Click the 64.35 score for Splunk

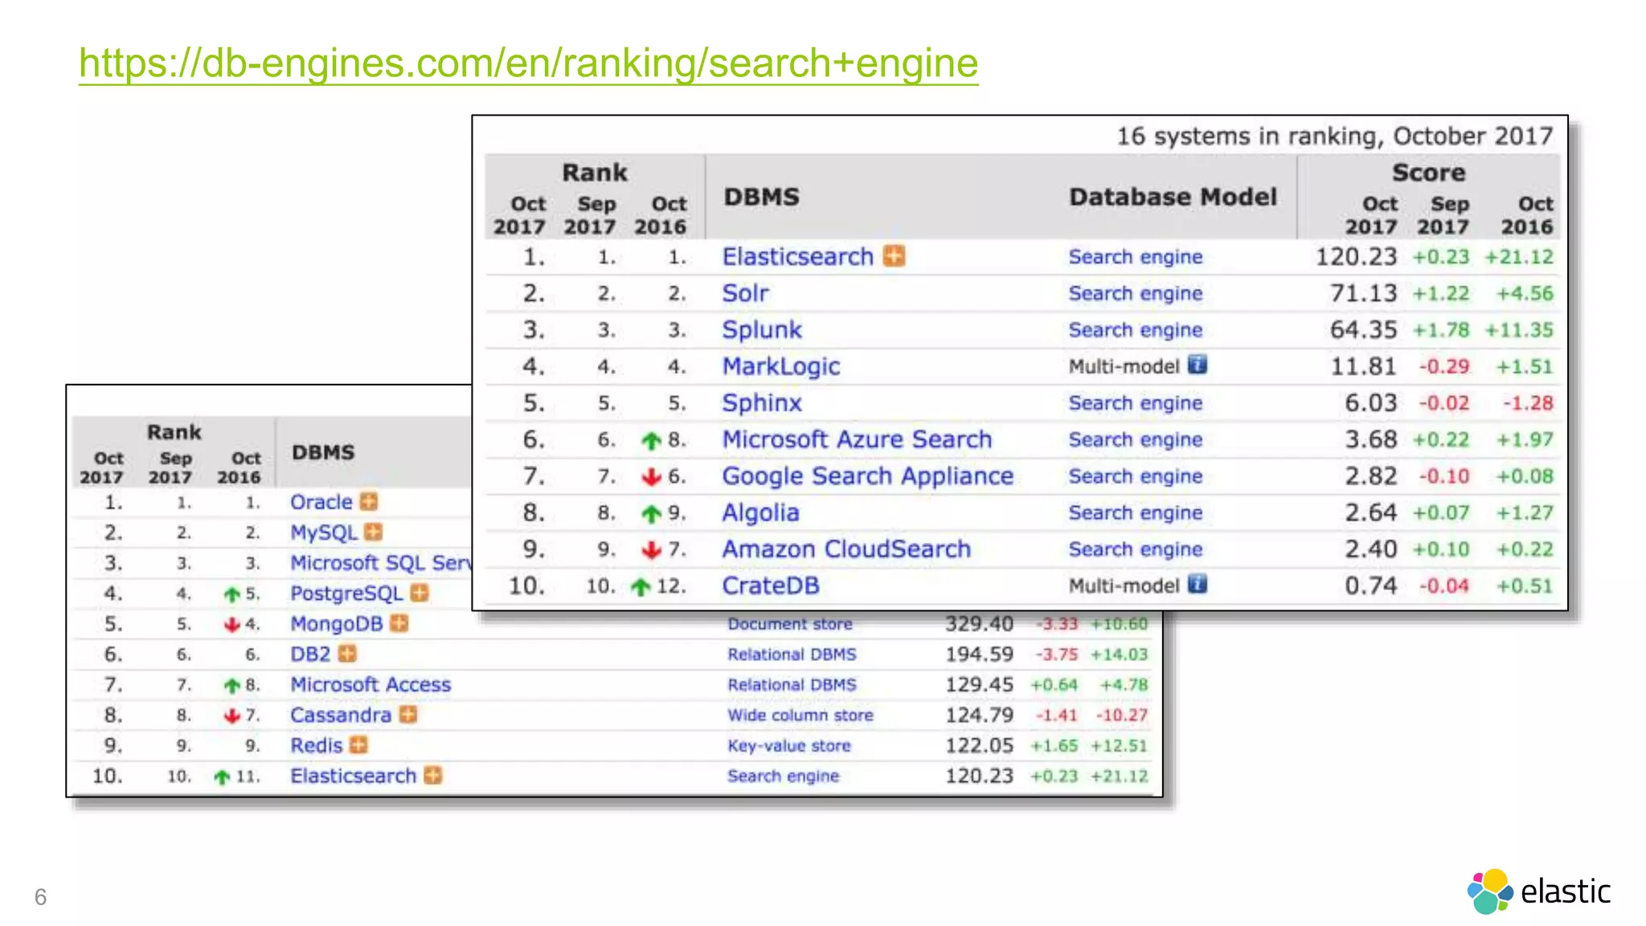[1363, 330]
